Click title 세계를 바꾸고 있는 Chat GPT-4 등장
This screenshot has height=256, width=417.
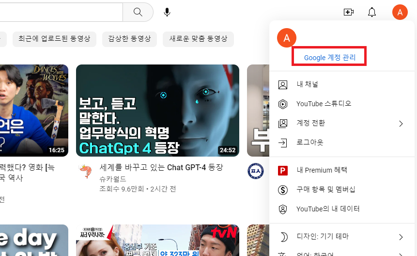pyautogui.click(x=161, y=168)
